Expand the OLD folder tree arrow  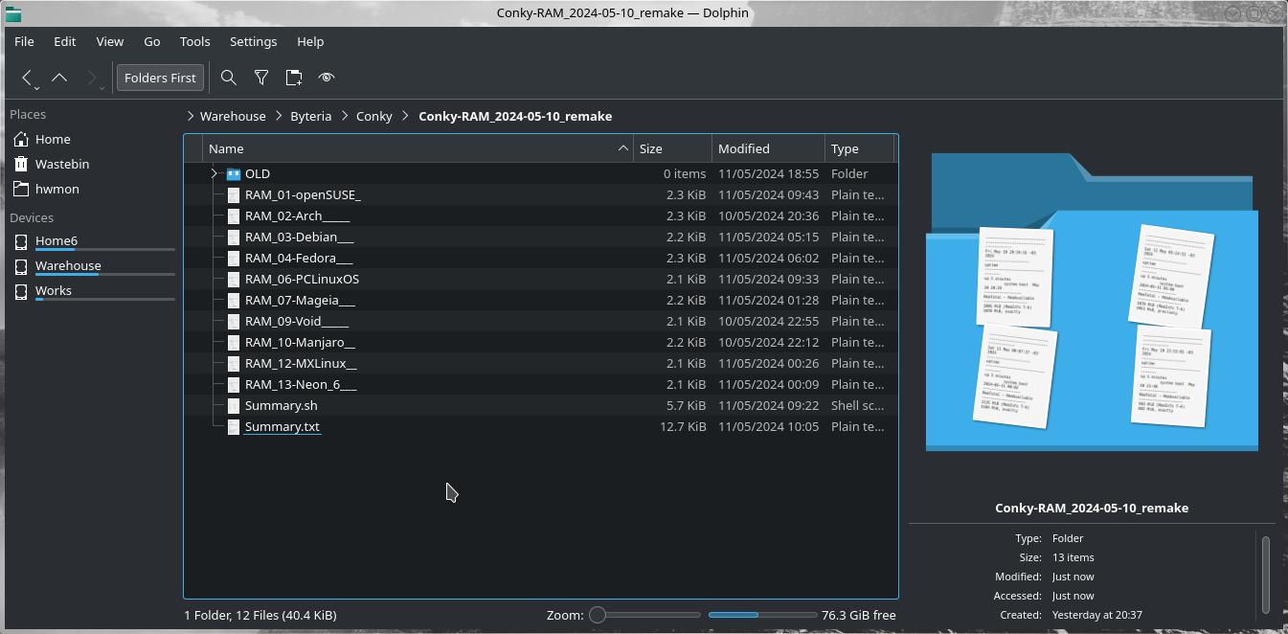tap(215, 173)
